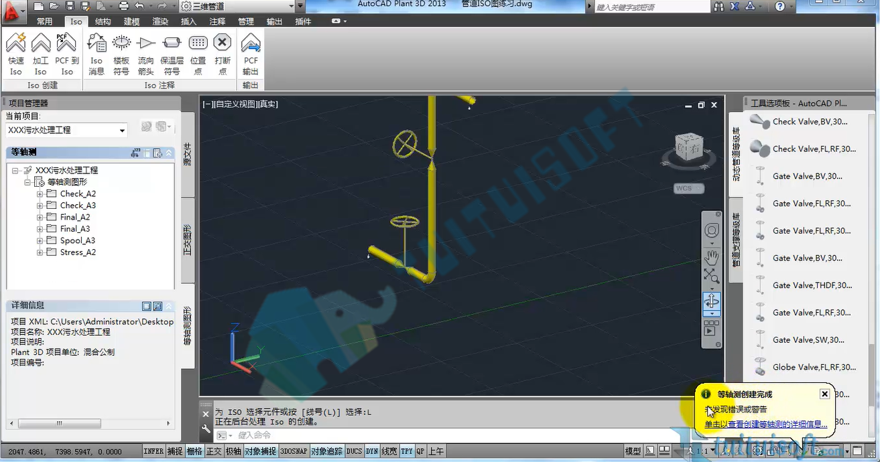Run the 快速 Iso quick isometric command

pos(15,54)
